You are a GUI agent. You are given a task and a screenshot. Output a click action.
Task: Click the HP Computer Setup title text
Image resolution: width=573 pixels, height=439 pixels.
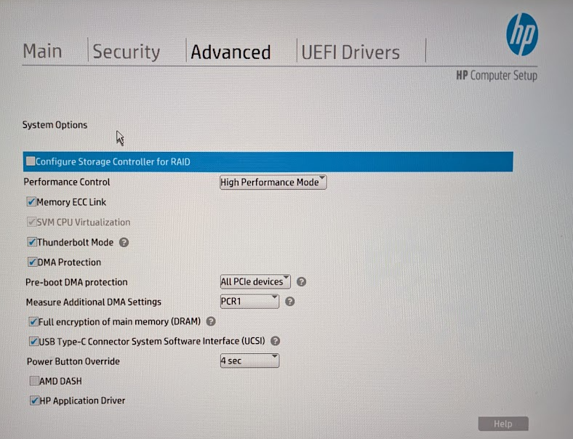497,76
